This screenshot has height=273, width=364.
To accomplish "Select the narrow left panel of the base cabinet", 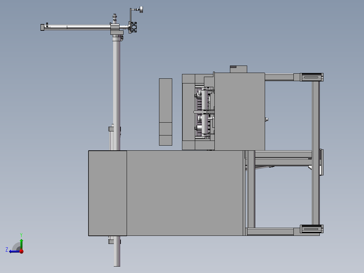I will point(107,193).
